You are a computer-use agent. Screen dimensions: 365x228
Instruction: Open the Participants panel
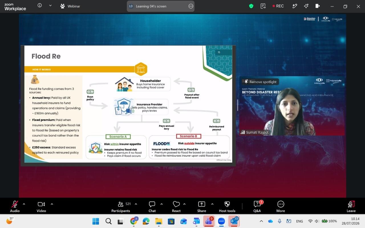(121, 206)
